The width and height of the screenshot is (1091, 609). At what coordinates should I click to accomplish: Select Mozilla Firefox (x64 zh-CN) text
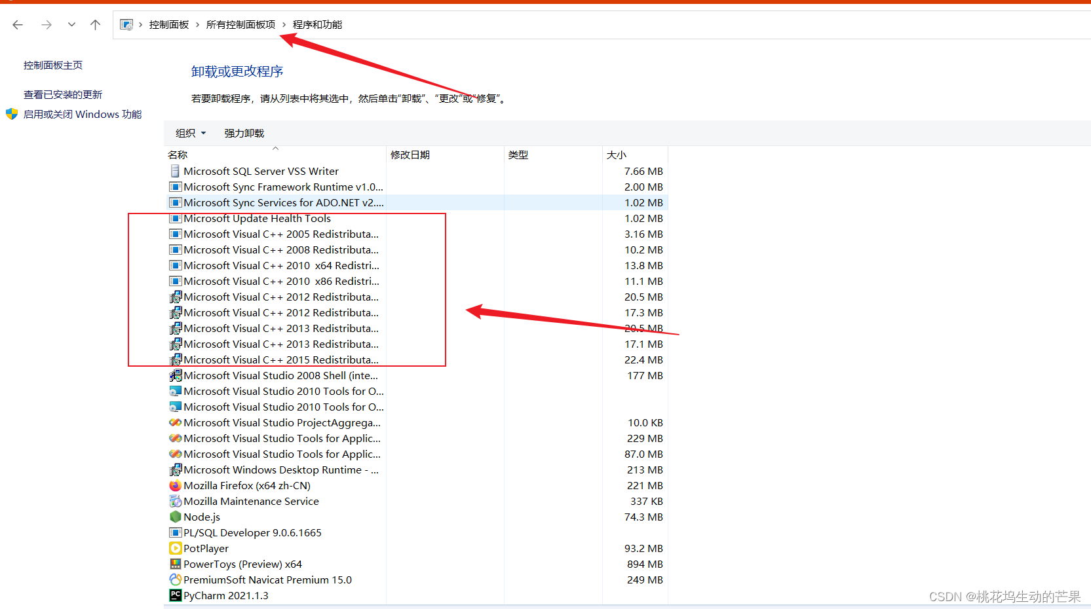point(247,485)
